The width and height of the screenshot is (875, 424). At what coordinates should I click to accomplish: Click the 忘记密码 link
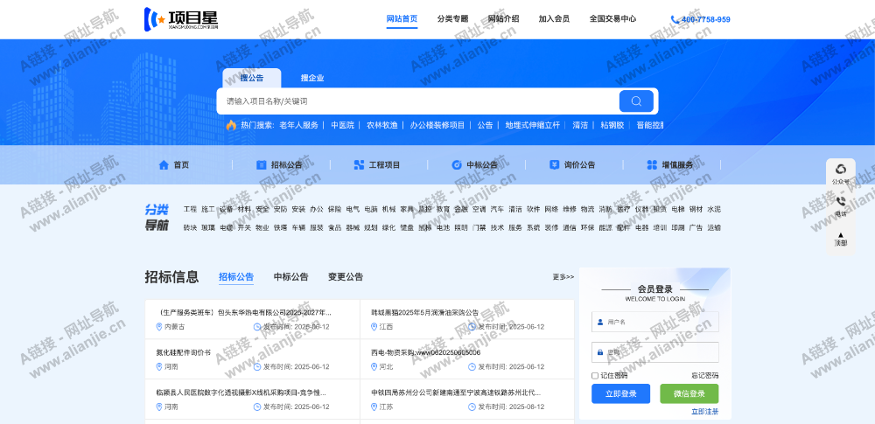coord(704,375)
